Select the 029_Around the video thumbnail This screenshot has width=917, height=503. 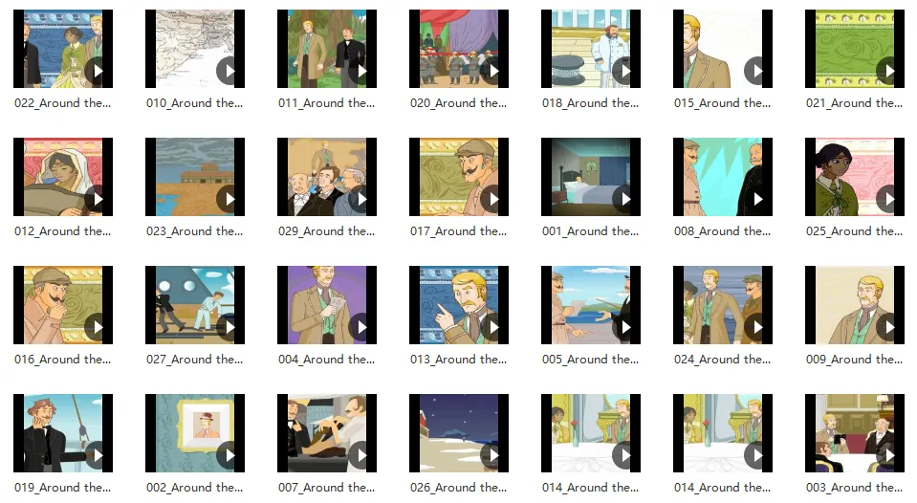[327, 177]
